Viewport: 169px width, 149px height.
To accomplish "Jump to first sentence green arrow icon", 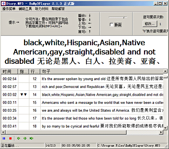I will [x=31, y=138].
